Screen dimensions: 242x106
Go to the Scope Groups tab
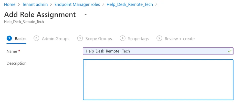click(99, 39)
